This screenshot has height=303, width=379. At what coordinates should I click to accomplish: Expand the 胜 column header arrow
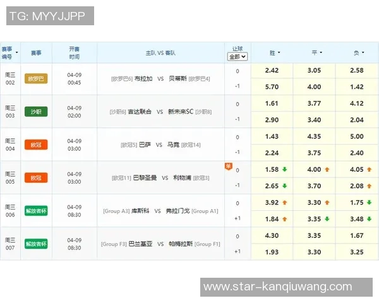pos(279,52)
